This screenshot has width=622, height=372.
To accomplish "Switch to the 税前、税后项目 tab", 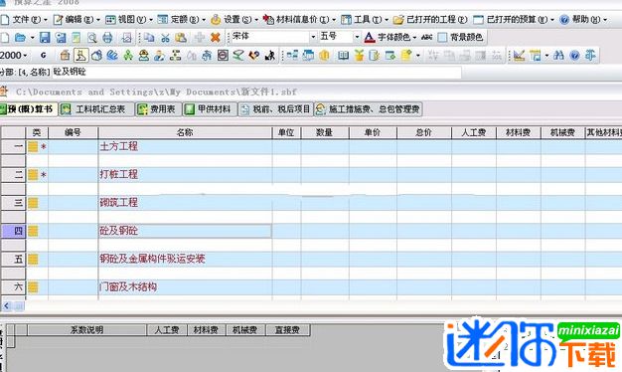I will click(275, 109).
